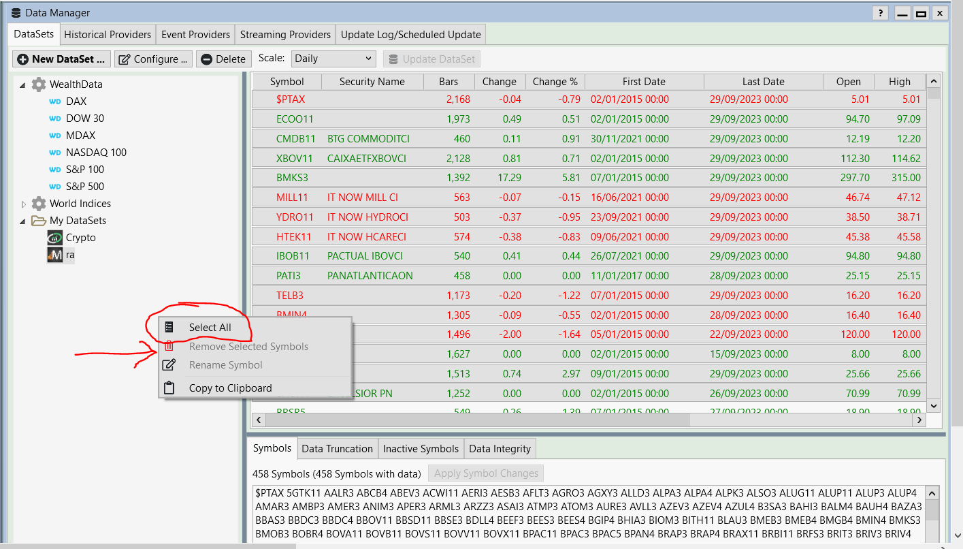The height and width of the screenshot is (549, 963).
Task: Click the New DataSet button
Action: [61, 59]
